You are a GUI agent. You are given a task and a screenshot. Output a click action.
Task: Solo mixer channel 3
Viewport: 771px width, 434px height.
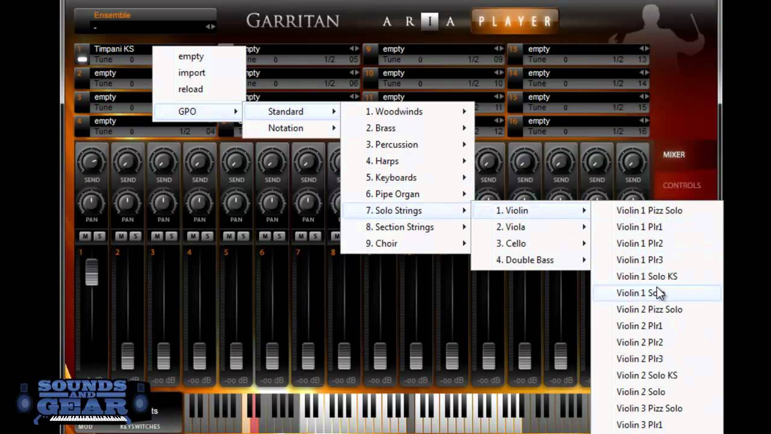coord(170,236)
